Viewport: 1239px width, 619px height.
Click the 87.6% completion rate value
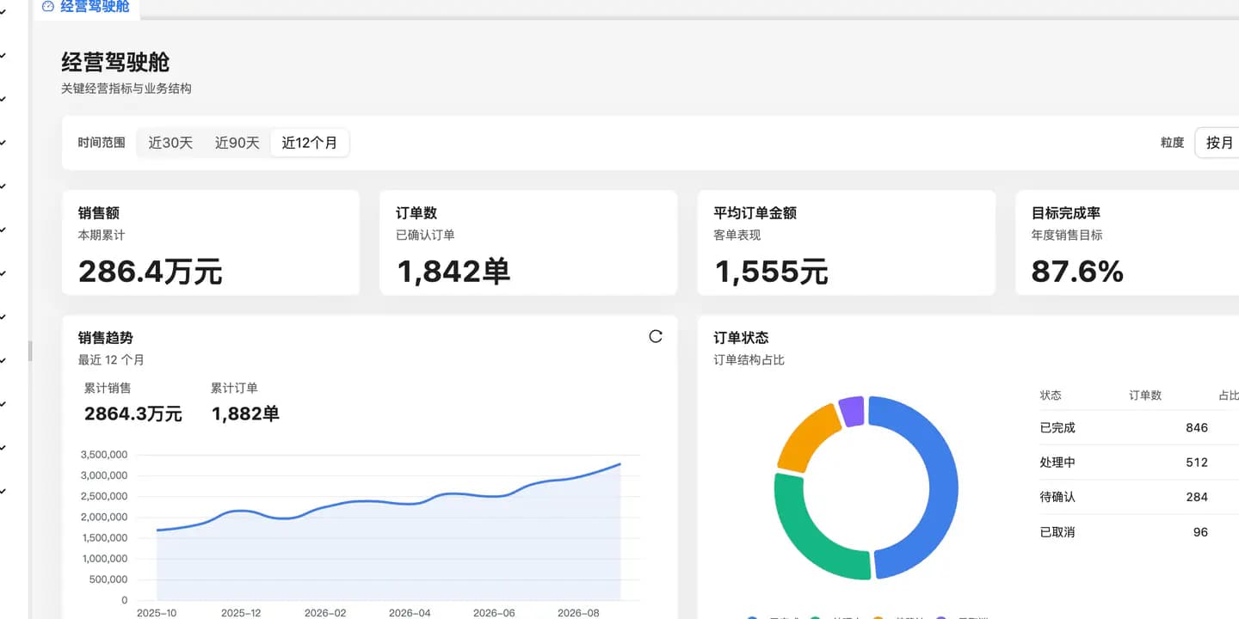(1077, 272)
